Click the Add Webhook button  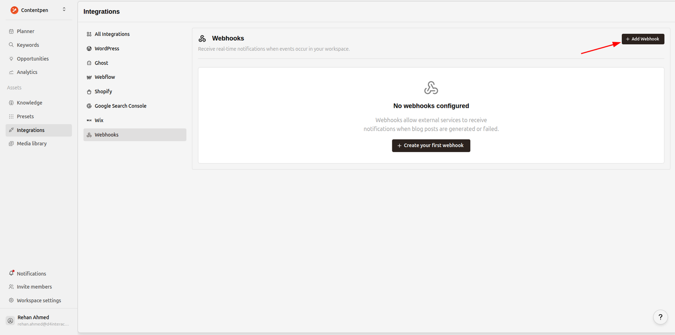coord(643,39)
